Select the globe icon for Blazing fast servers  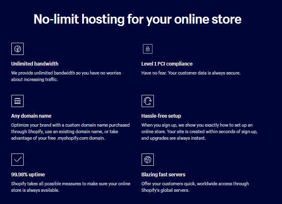(x=147, y=160)
